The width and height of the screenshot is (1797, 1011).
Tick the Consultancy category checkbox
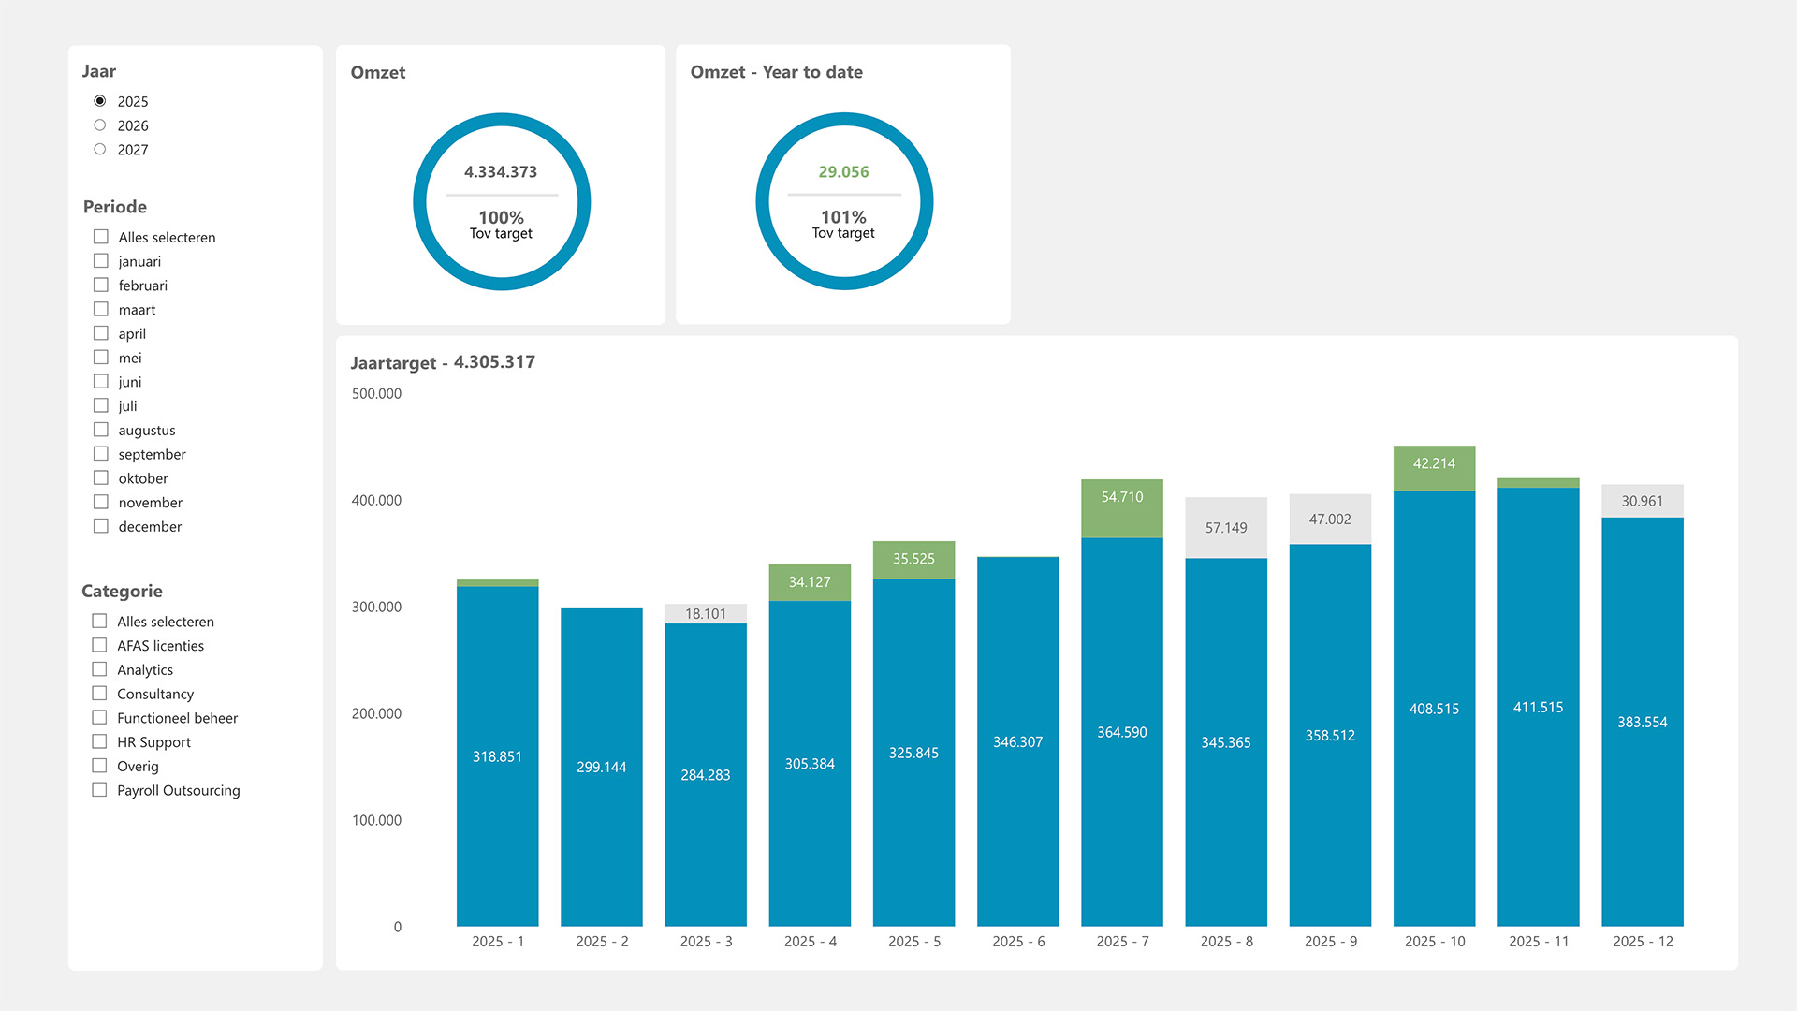pyautogui.click(x=99, y=694)
